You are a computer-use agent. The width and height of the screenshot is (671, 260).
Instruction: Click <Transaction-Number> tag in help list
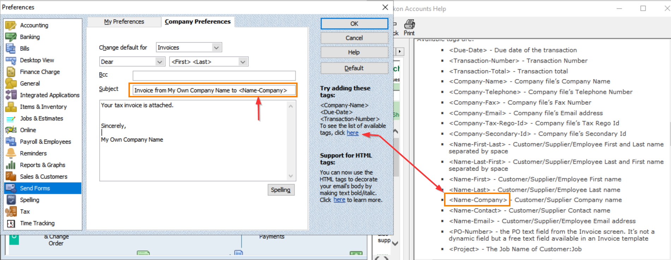(x=484, y=61)
